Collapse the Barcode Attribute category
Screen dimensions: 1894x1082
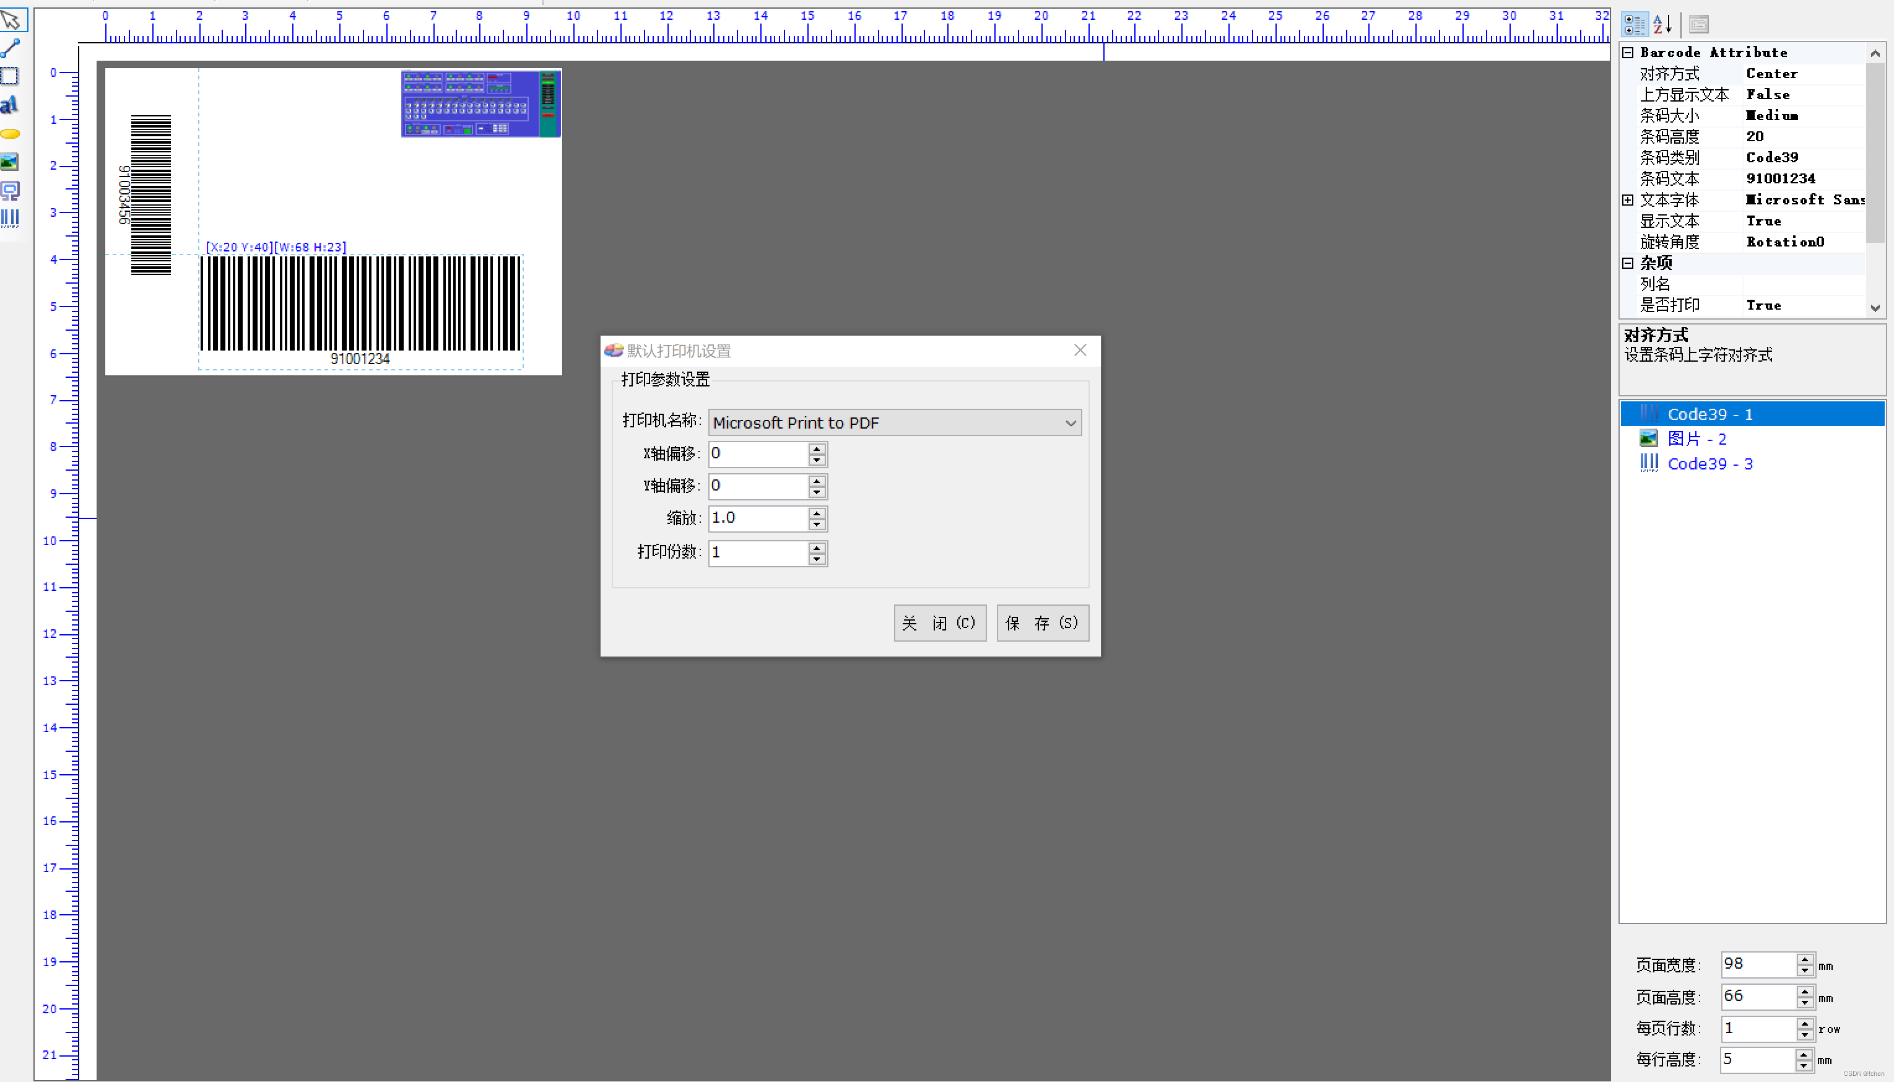[1628, 53]
